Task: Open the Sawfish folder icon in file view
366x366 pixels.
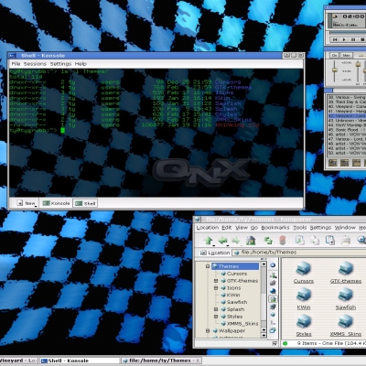Action: coord(346,296)
